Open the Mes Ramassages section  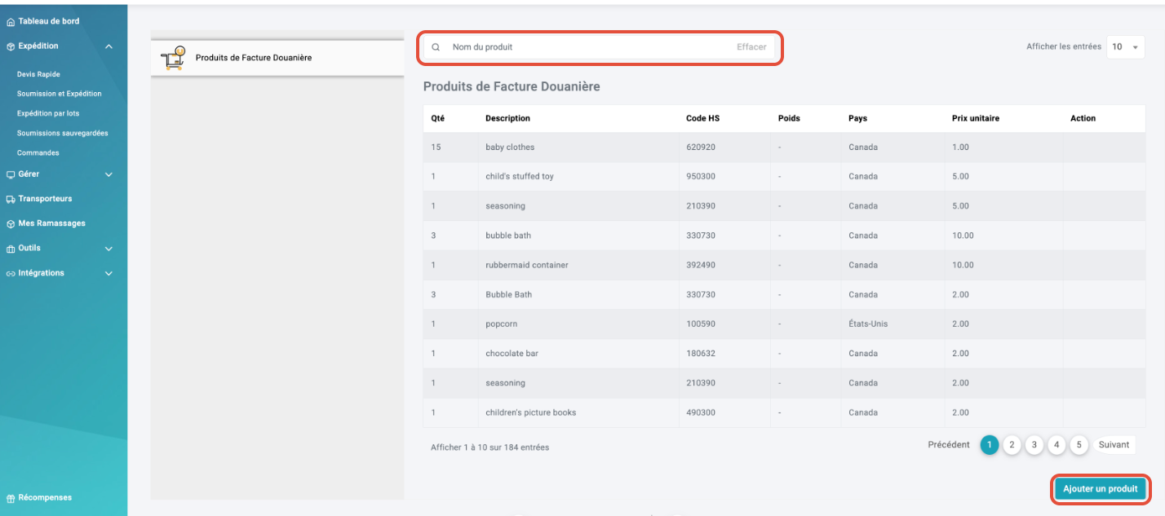coord(51,223)
